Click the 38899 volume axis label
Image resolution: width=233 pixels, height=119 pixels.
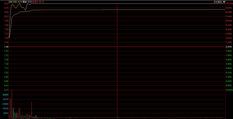[x=5, y=95]
